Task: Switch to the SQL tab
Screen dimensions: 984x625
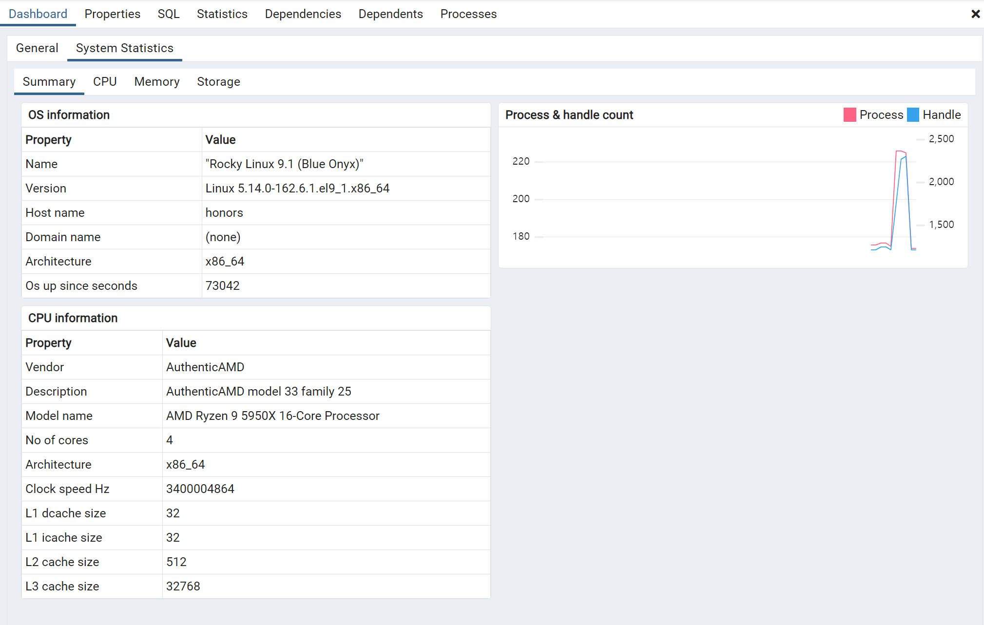Action: 169,14
